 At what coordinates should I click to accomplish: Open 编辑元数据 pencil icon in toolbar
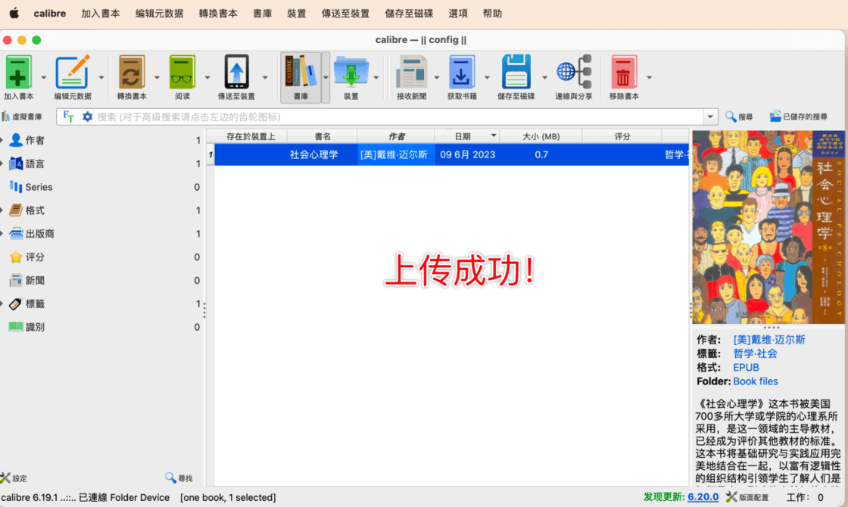(72, 73)
